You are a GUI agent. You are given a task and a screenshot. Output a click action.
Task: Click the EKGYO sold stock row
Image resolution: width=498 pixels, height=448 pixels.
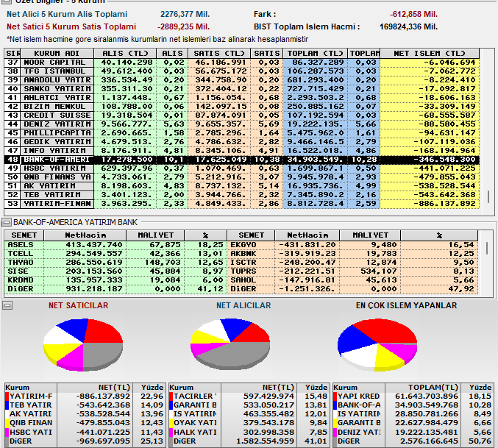click(x=352, y=245)
